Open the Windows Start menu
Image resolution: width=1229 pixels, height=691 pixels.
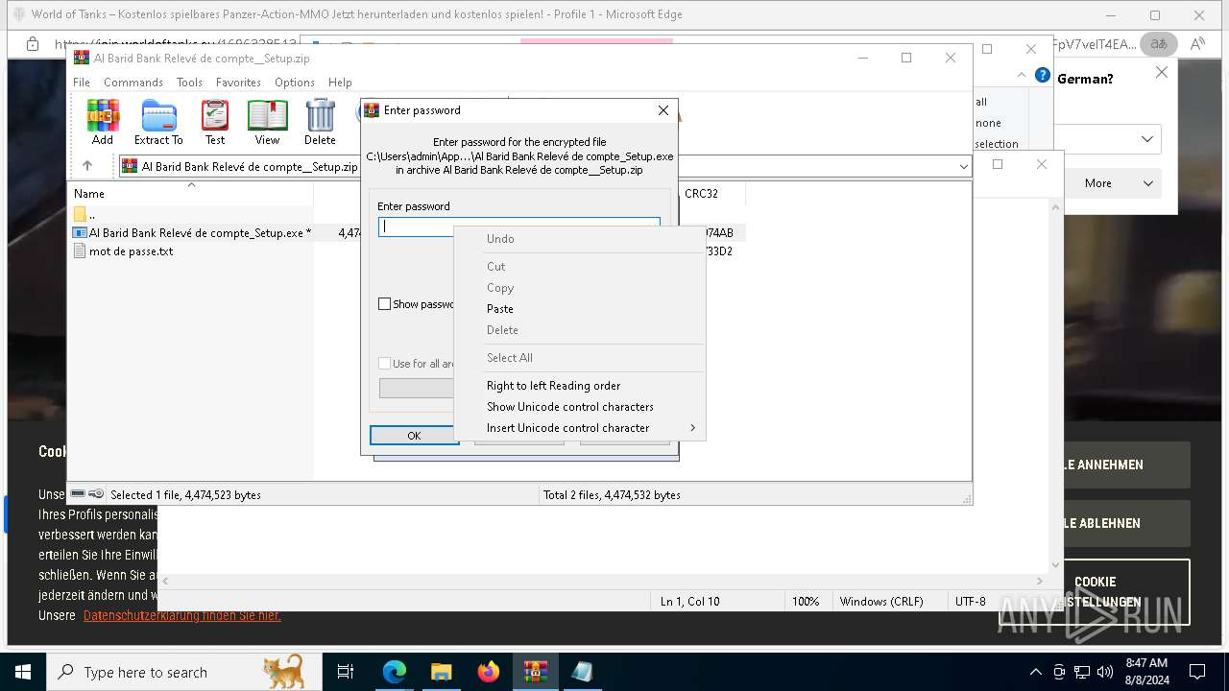coord(22,672)
